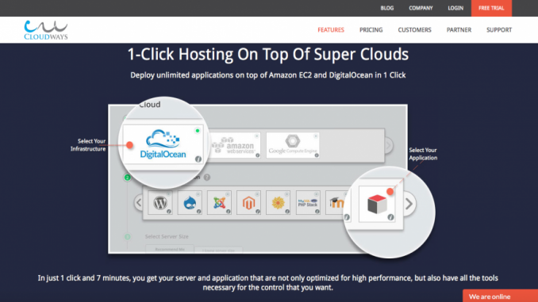This screenshot has height=302, width=538.
Task: Open the Blog link
Action: [386, 8]
